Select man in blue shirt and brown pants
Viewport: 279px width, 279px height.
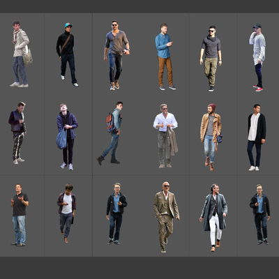[165, 56]
